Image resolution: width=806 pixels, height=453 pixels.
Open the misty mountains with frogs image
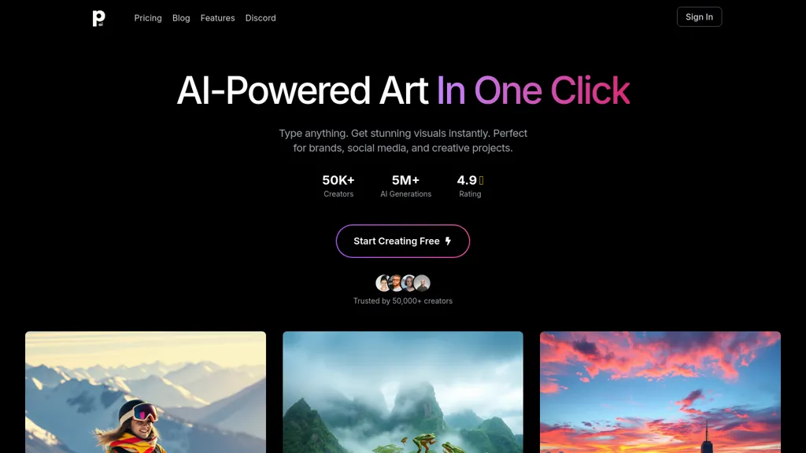[x=403, y=392]
